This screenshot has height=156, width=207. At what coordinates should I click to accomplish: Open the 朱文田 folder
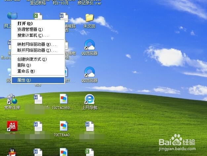89,18
